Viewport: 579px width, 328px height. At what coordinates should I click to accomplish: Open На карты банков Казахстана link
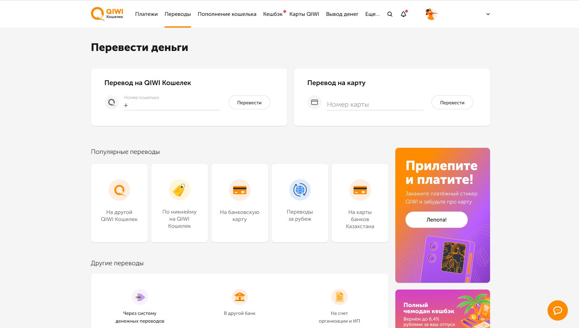pyautogui.click(x=360, y=219)
